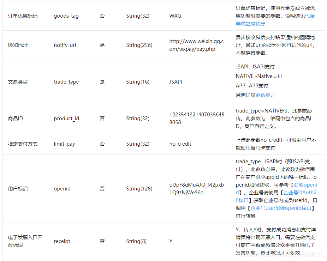
Task: Click the openid example string
Action: tap(197, 189)
